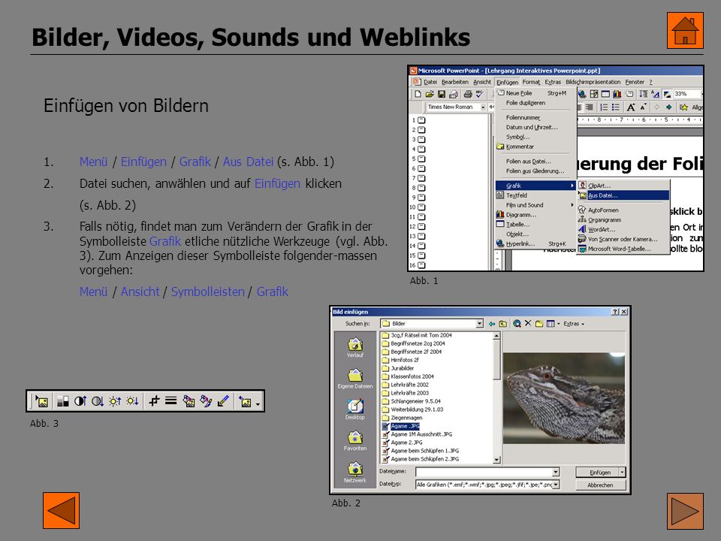721x541 pixels.
Task: Open Views dropdown in Bild einfügen dialog
Action: (553, 324)
